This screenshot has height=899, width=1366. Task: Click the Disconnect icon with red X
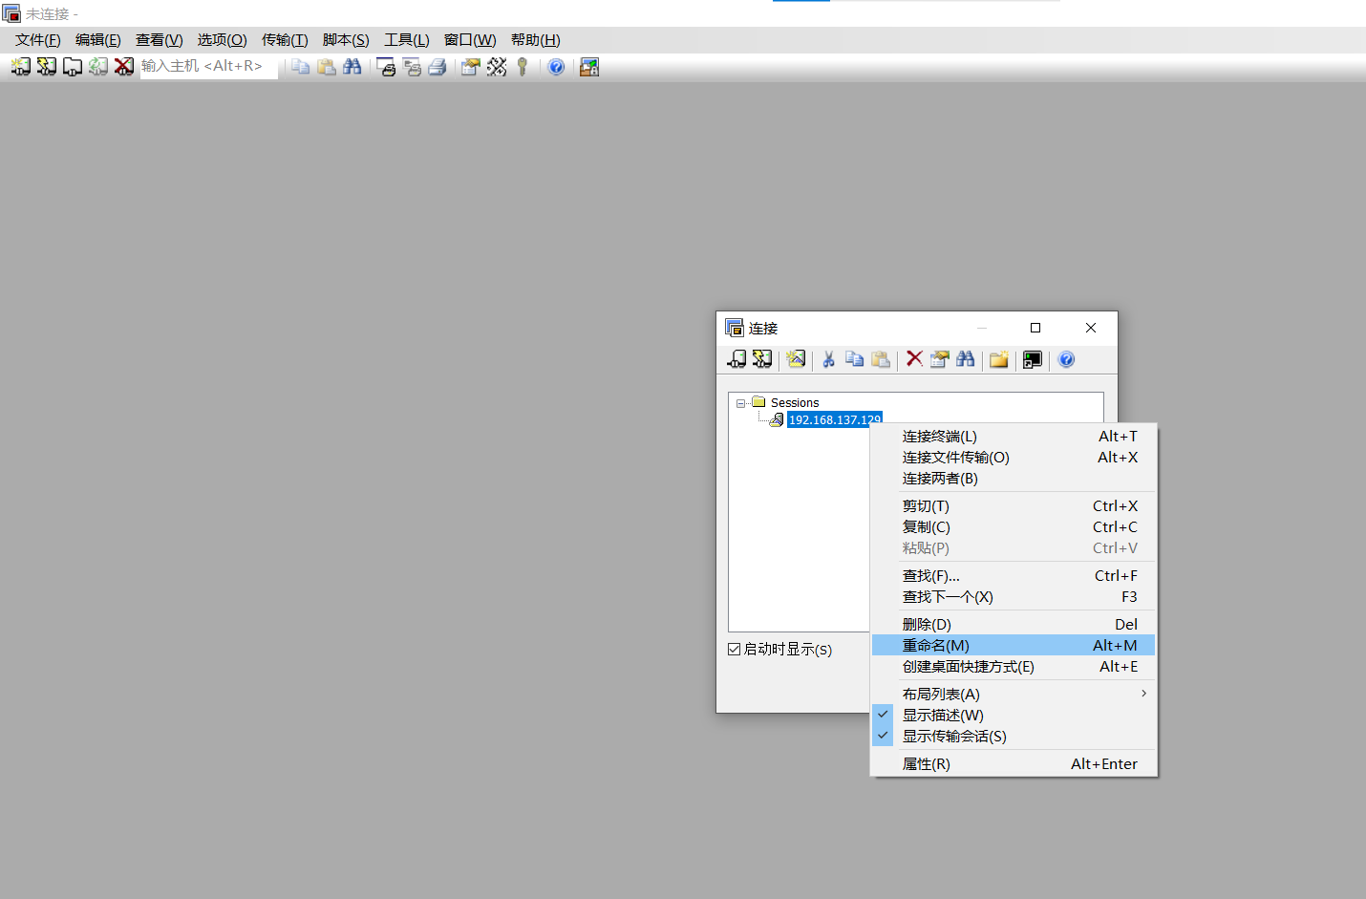coord(123,67)
